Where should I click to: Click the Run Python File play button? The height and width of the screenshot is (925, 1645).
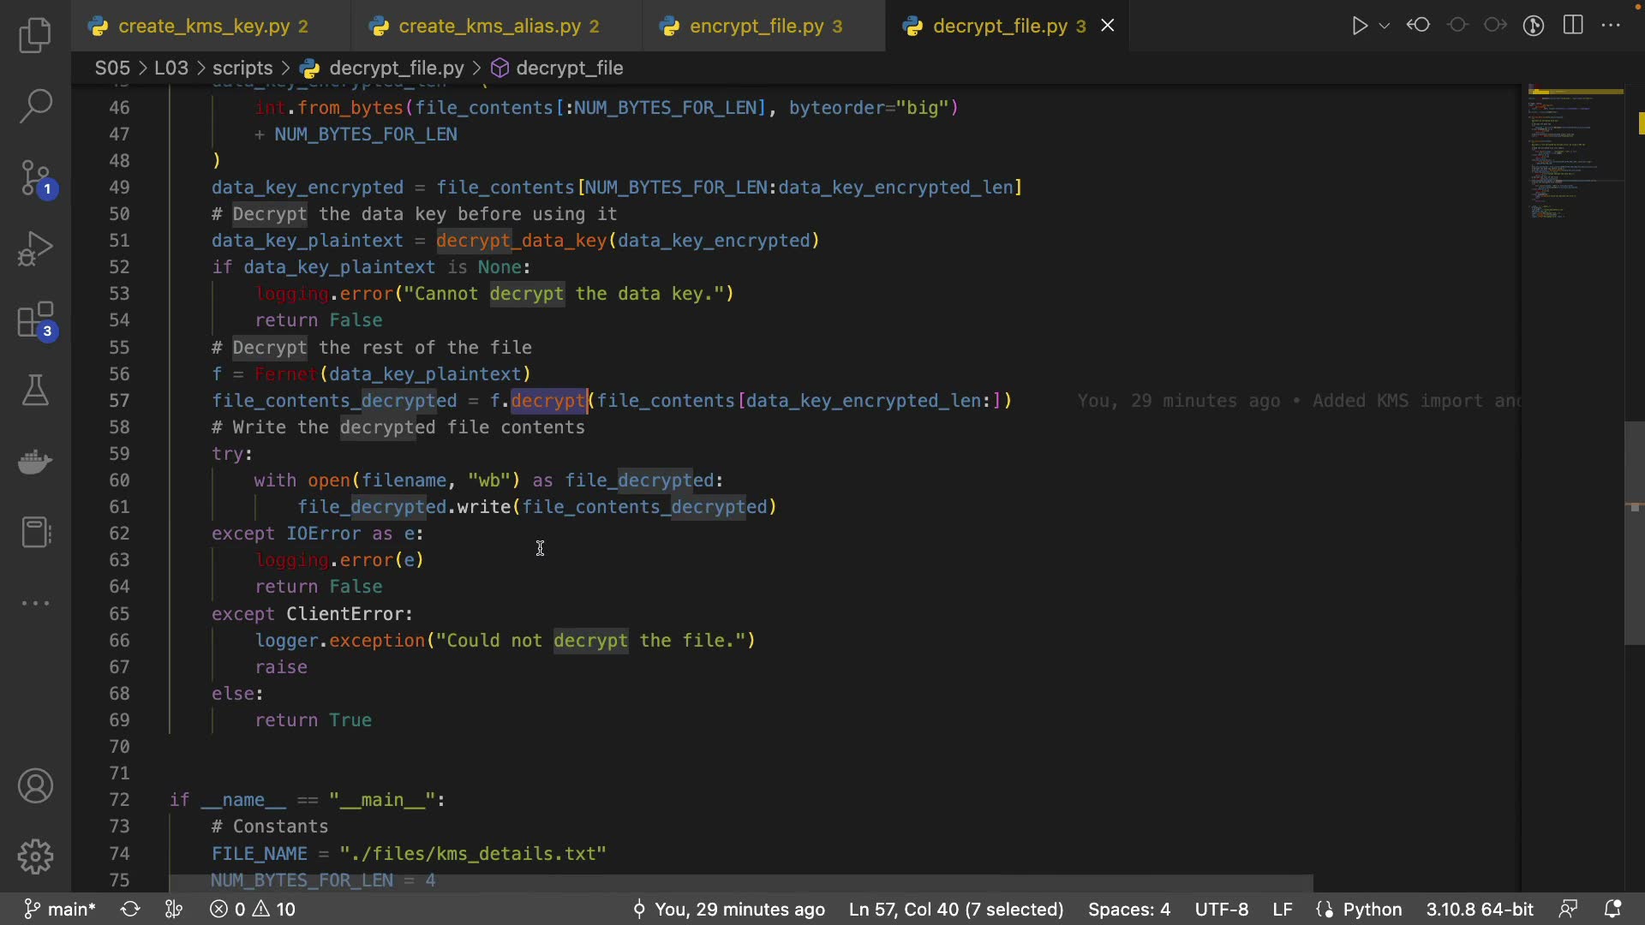click(x=1359, y=26)
